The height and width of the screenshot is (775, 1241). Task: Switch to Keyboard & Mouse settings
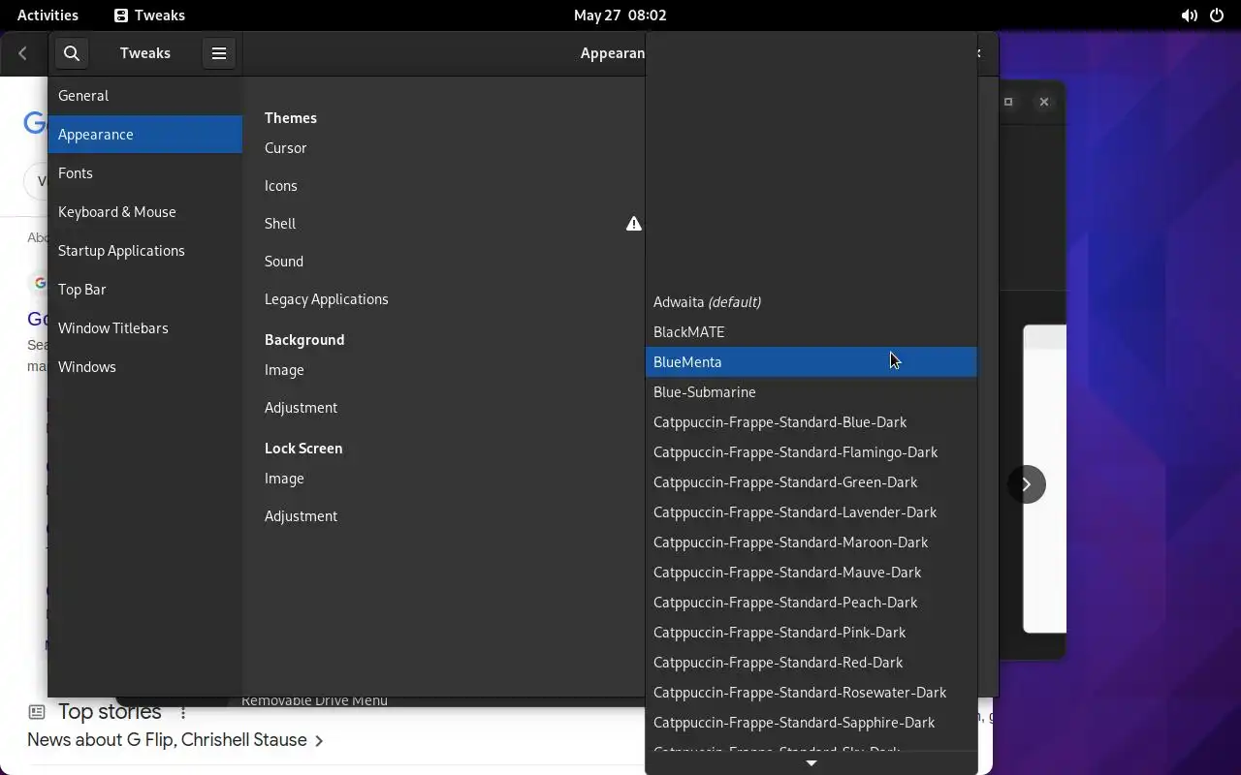117,212
